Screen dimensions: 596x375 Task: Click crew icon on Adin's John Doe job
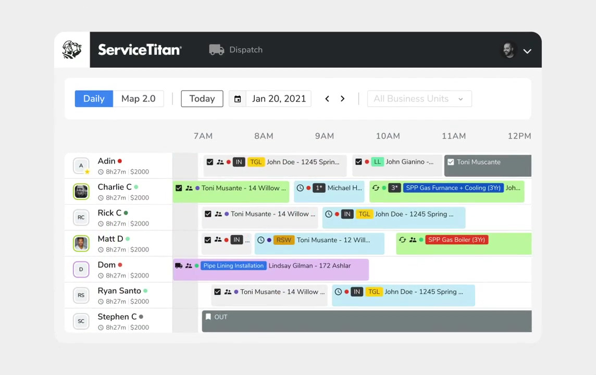(220, 162)
